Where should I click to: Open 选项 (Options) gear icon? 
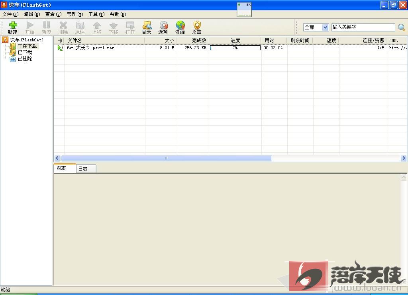163,25
